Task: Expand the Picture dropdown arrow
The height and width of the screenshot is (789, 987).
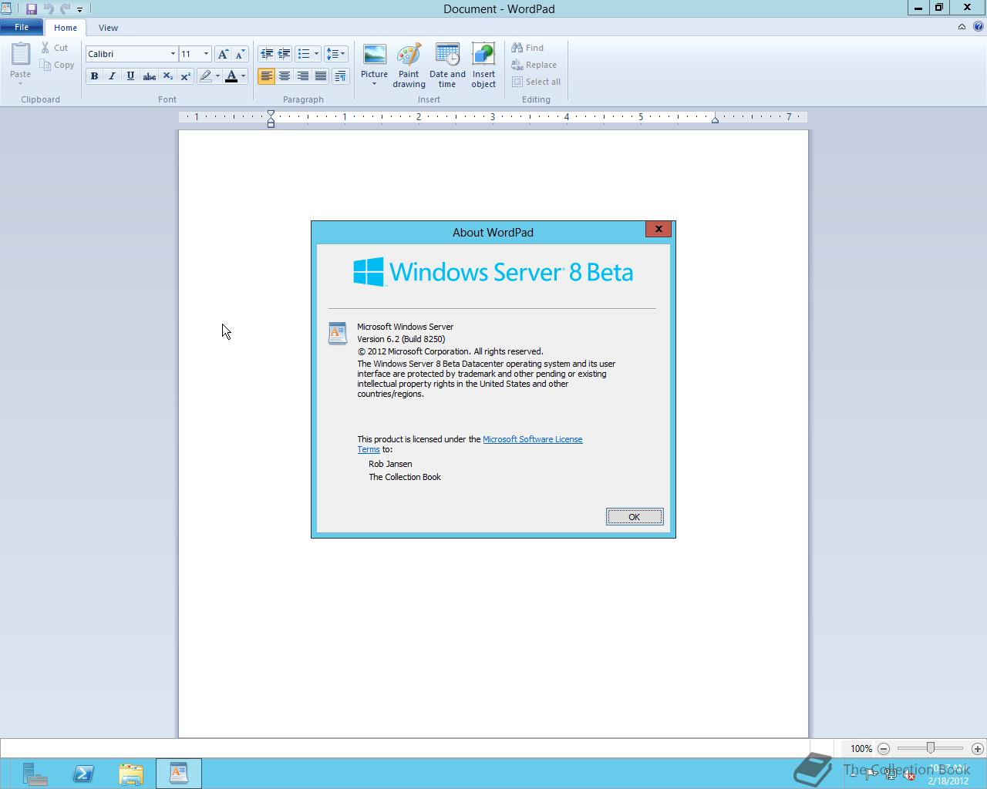Action: [x=375, y=84]
